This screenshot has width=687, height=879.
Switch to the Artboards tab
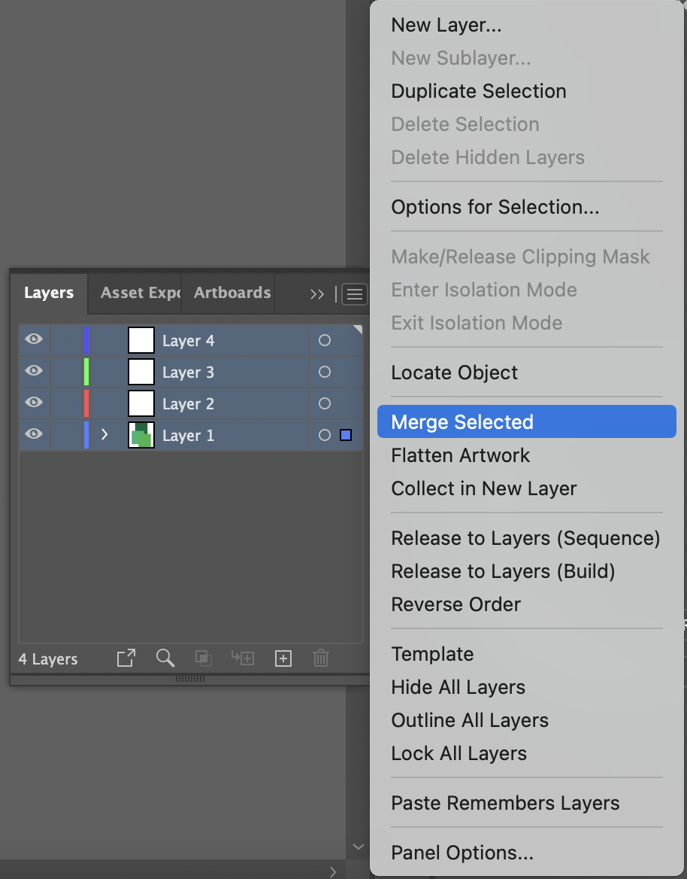click(232, 293)
